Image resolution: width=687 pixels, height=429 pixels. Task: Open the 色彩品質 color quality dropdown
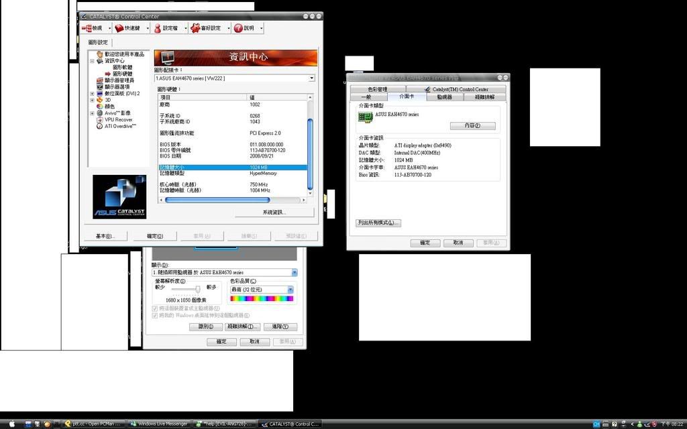tap(290, 290)
